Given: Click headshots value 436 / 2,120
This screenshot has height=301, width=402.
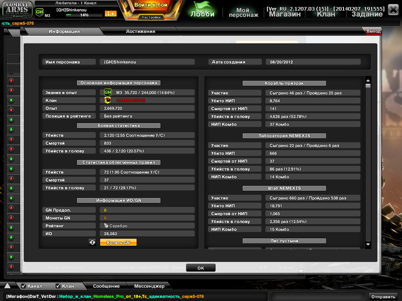Looking at the screenshot, I should pyautogui.click(x=147, y=151).
